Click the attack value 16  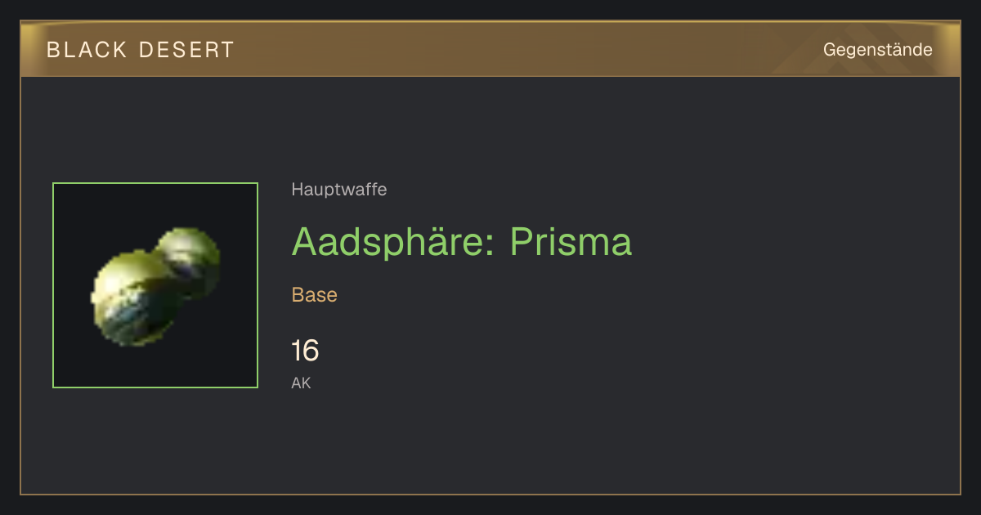click(x=305, y=351)
